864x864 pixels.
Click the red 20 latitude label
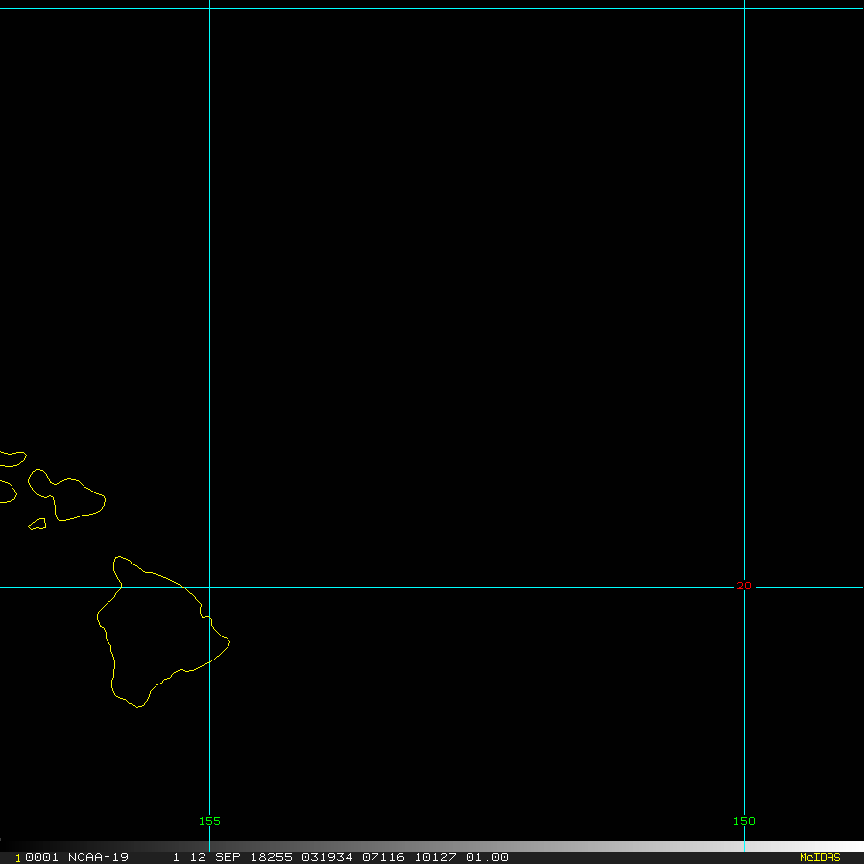(x=744, y=586)
